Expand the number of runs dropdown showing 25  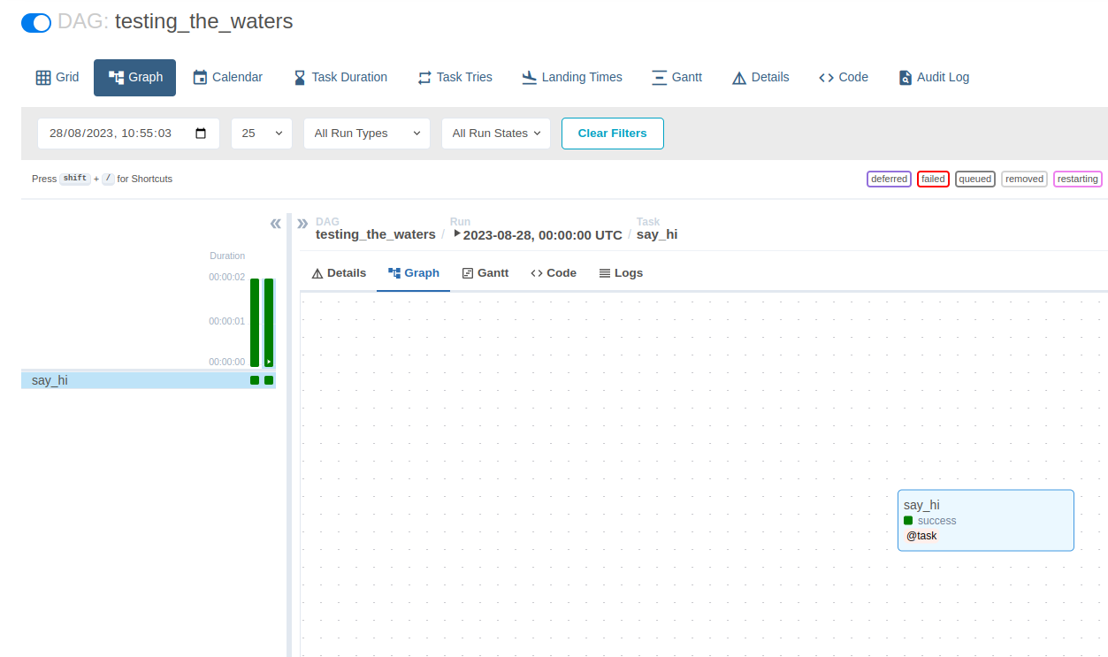(261, 134)
